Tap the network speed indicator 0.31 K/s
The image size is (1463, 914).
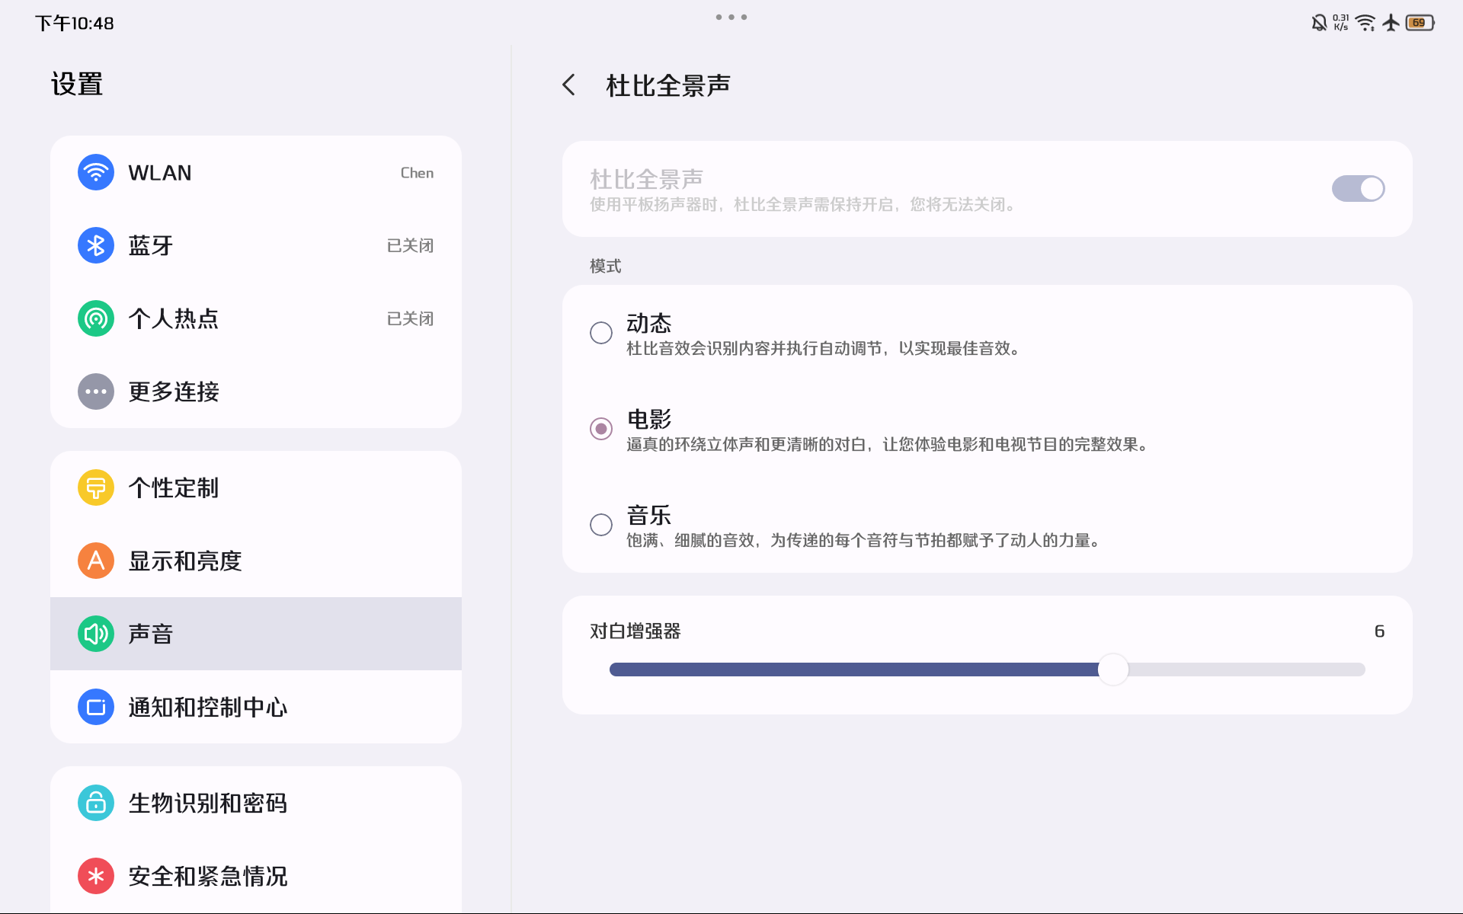(1341, 23)
